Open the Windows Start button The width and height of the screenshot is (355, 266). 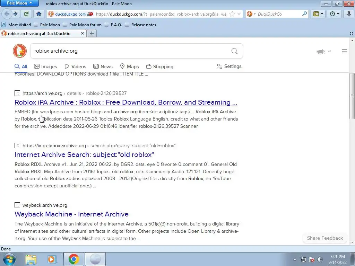coord(9,259)
